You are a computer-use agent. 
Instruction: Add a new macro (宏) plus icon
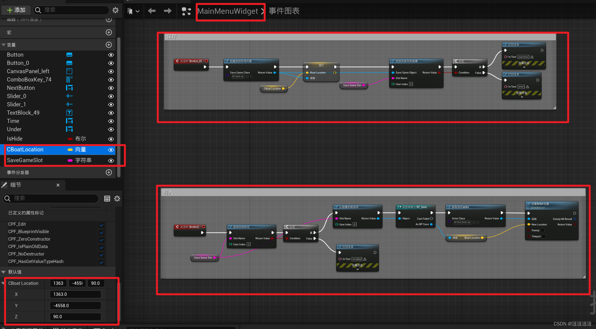(x=109, y=32)
